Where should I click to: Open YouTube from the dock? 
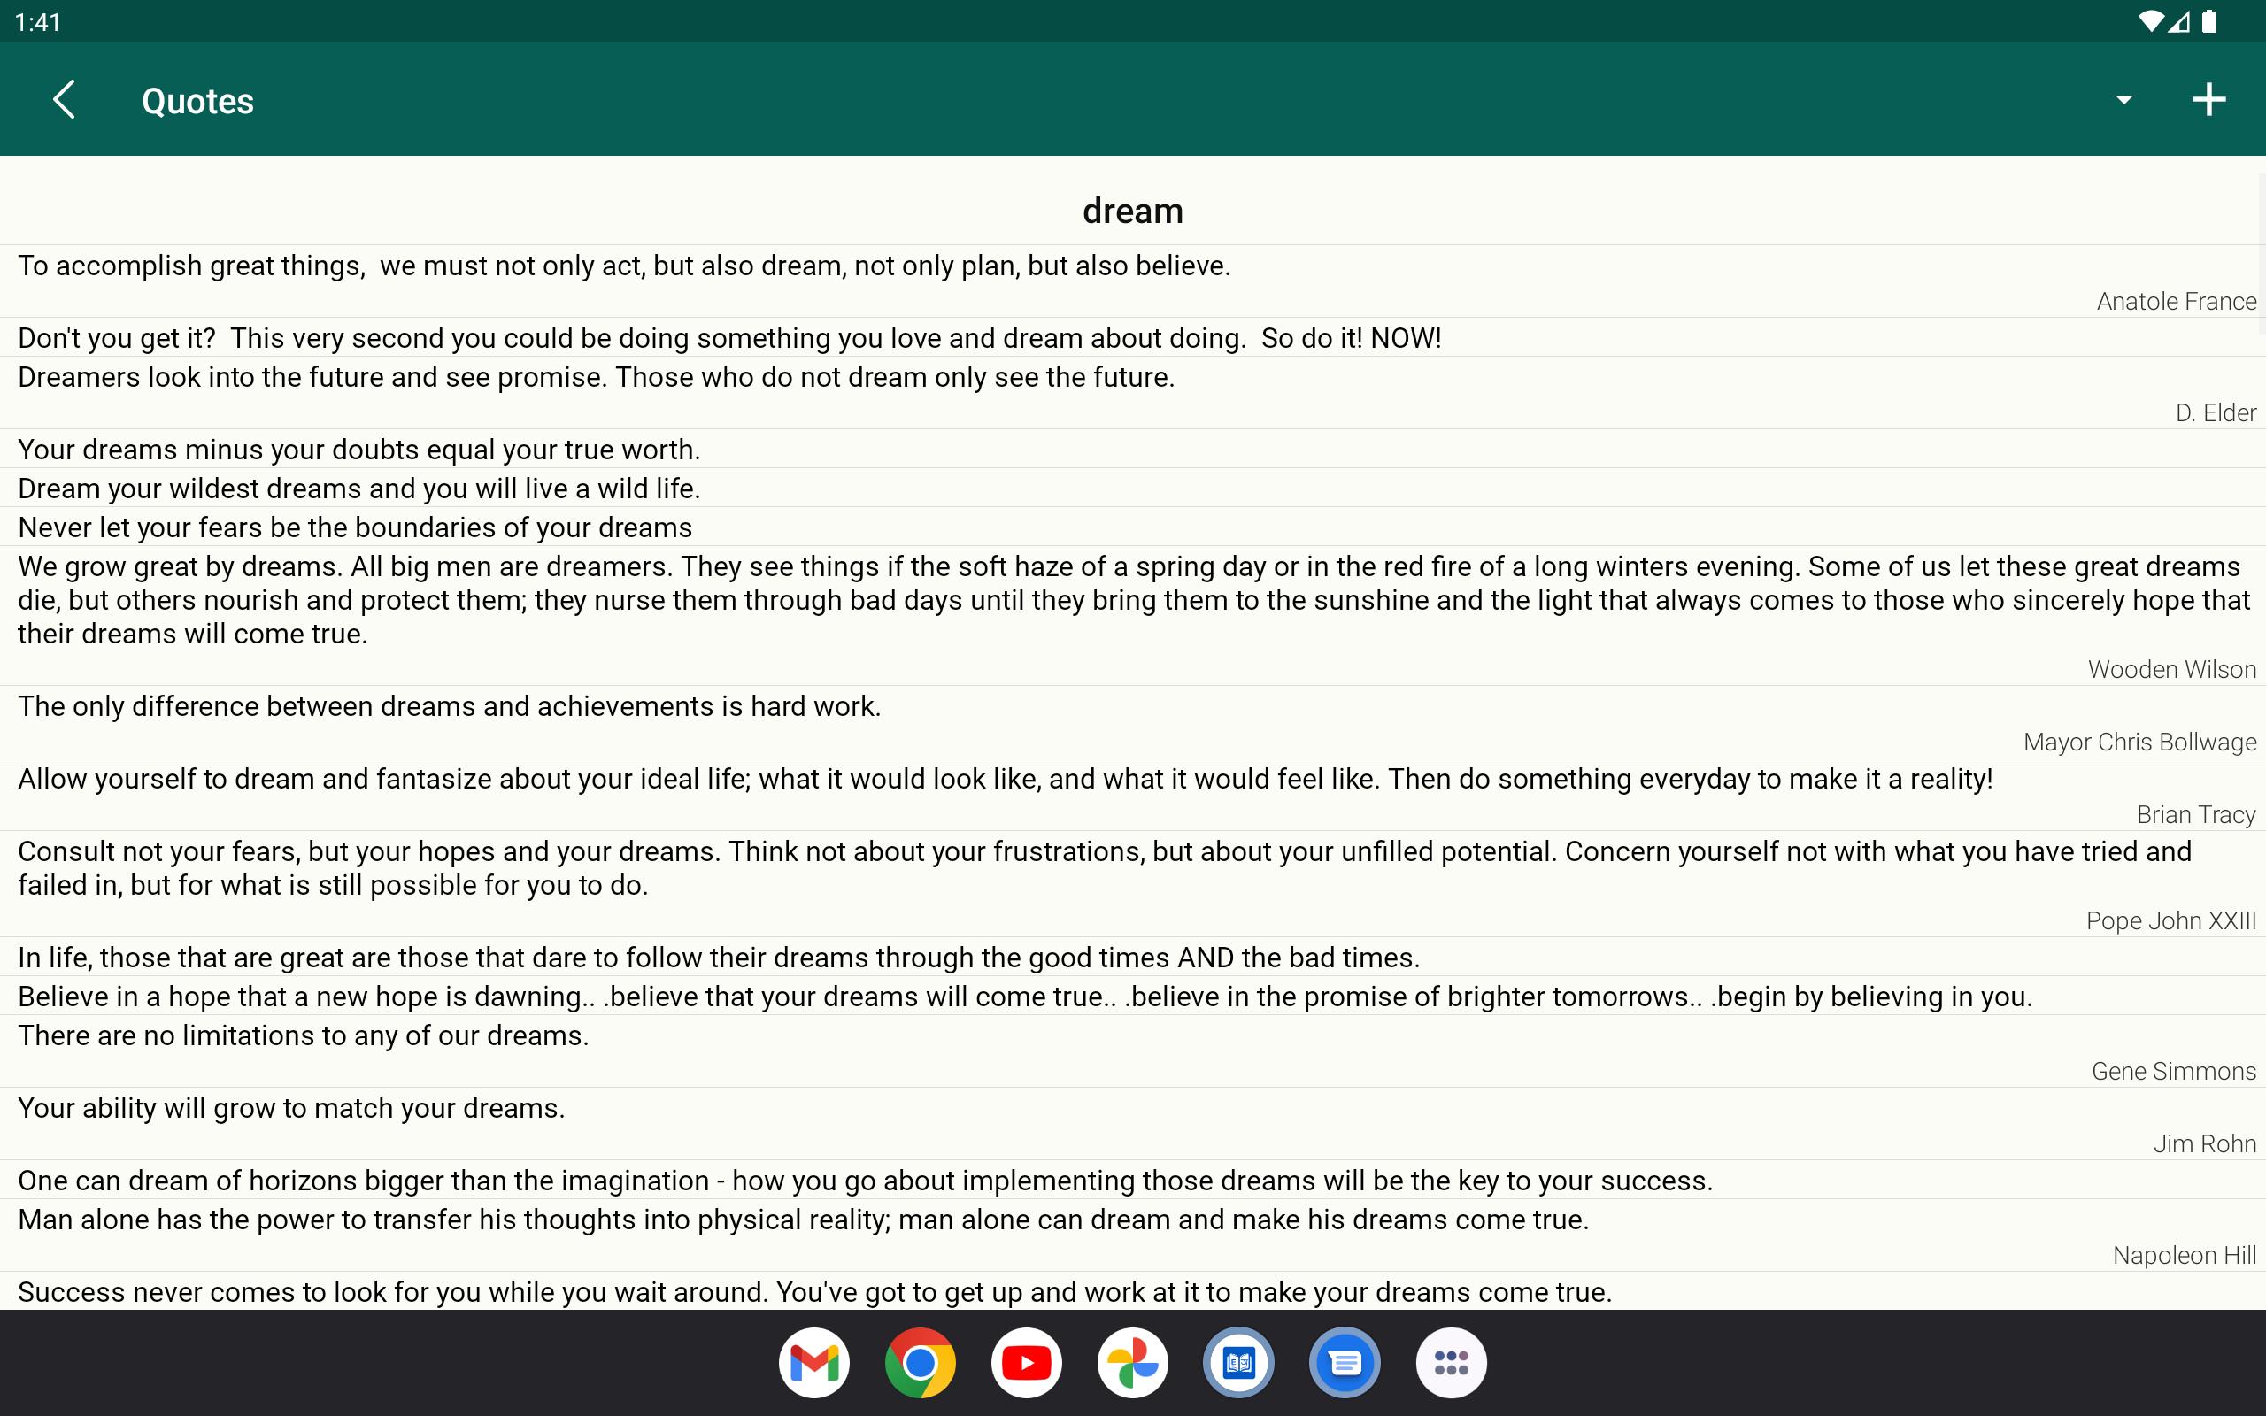pos(1026,1363)
